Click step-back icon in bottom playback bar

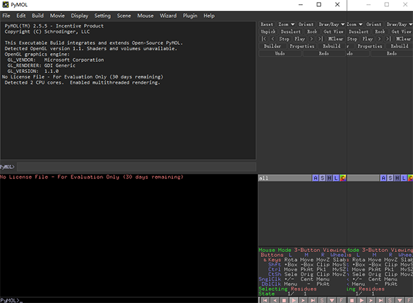275,300
